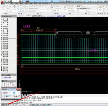Open the layer state dropdown in ribbon
108x107 pixels.
click(48, 8)
